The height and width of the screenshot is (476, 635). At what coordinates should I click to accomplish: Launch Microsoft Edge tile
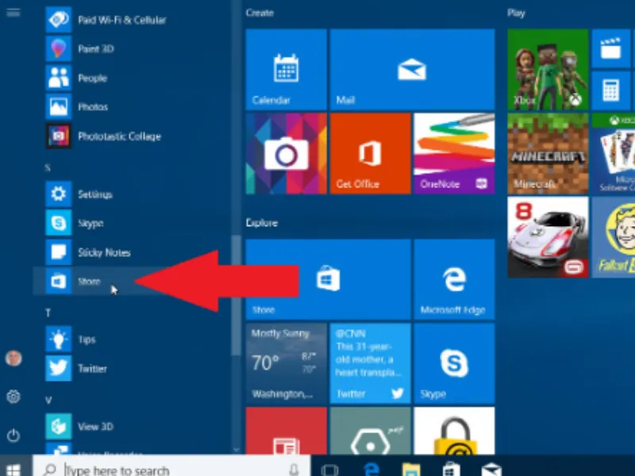454,280
